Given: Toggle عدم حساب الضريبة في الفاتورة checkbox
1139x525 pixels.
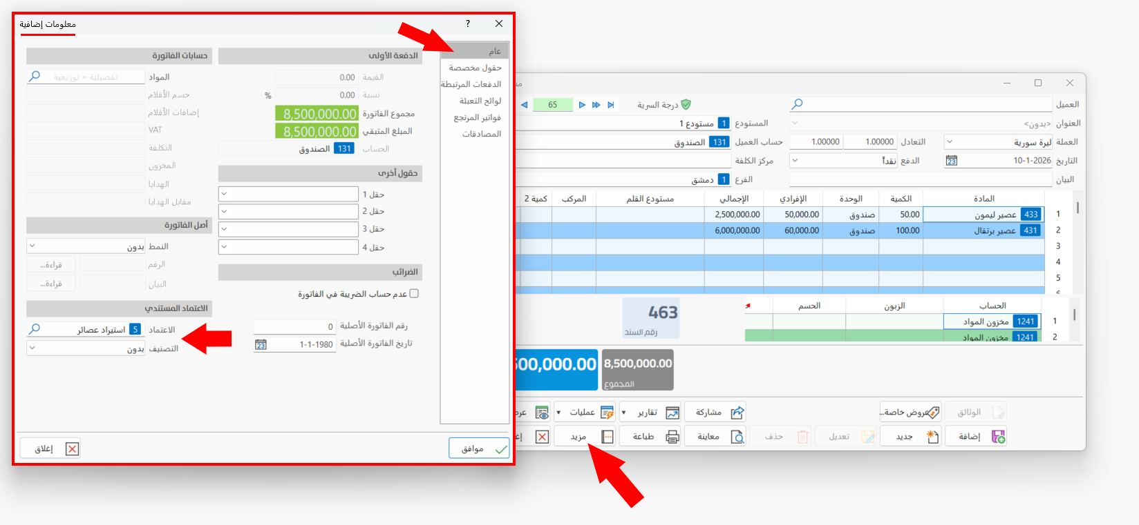Looking at the screenshot, I should [x=414, y=293].
